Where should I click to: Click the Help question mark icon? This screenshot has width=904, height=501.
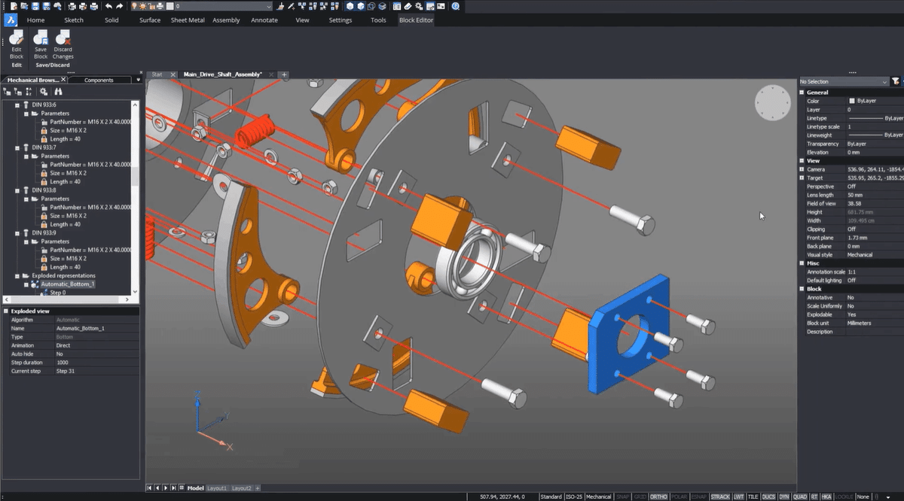456,6
